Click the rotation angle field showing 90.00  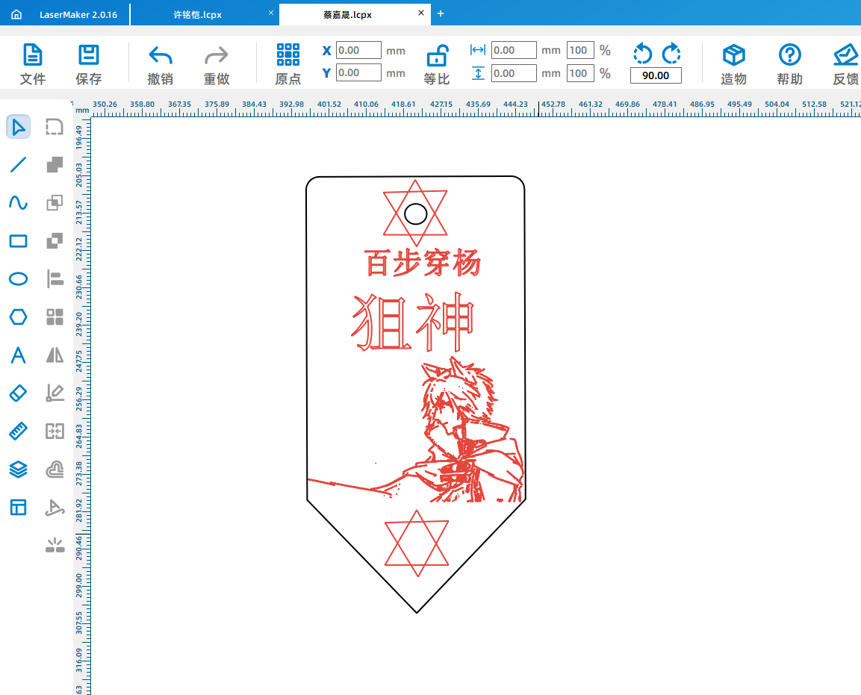[x=656, y=76]
